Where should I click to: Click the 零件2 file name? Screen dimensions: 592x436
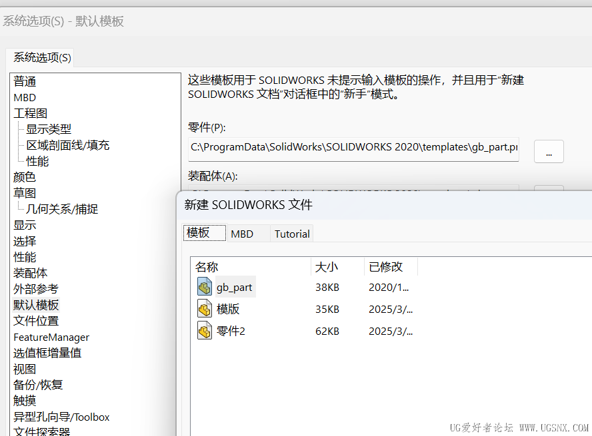(231, 331)
